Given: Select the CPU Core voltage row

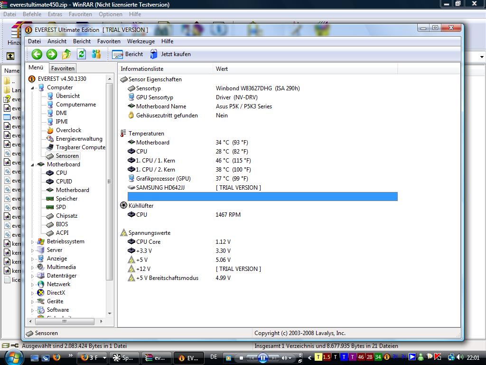Looking at the screenshot, I should pos(262,242).
